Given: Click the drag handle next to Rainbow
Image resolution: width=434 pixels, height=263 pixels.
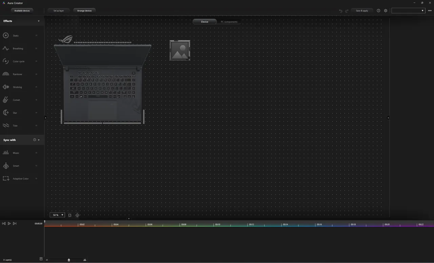Looking at the screenshot, I should coord(36,74).
